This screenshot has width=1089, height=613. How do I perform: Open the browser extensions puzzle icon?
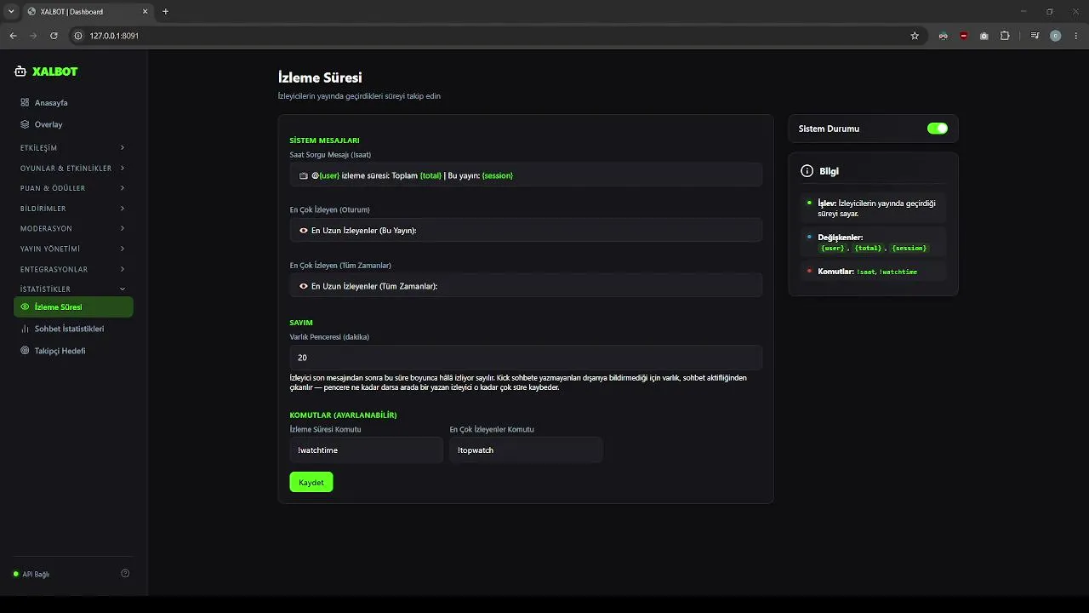[x=1005, y=36]
